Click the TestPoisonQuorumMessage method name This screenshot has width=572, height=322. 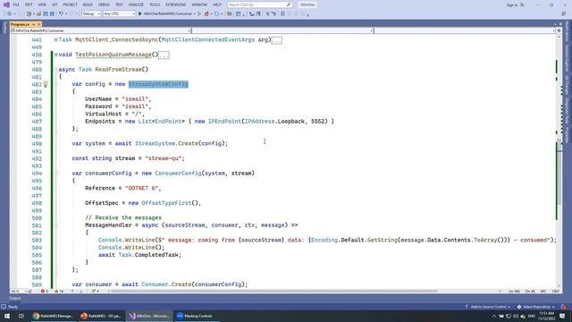(x=114, y=55)
